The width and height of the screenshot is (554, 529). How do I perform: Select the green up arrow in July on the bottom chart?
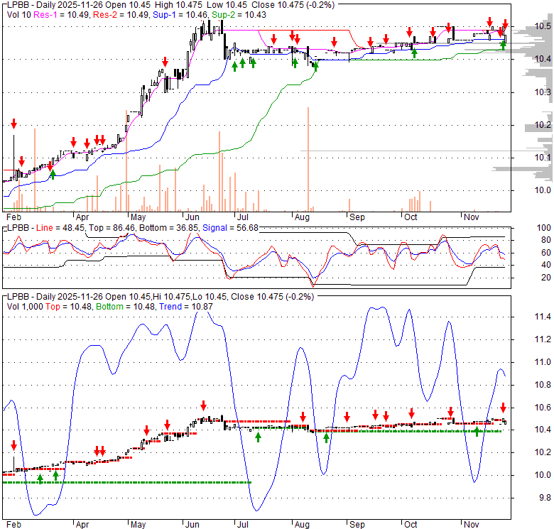[x=259, y=437]
